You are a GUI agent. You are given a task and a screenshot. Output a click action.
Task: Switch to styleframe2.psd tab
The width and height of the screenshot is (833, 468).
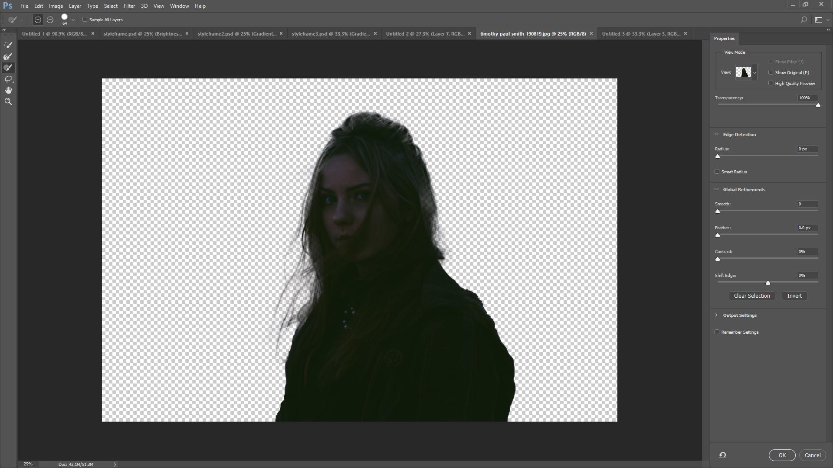pos(237,34)
